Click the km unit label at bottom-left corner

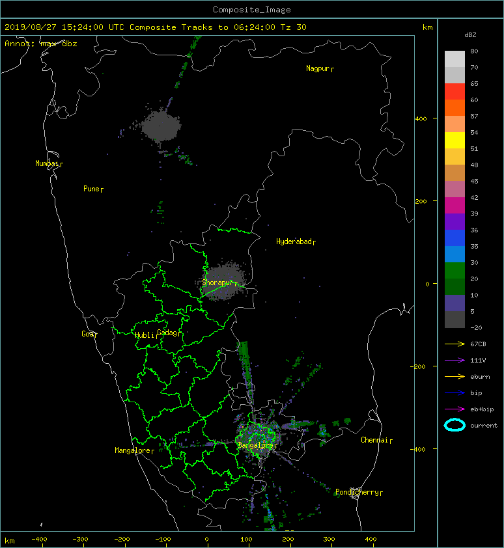pyautogui.click(x=10, y=541)
